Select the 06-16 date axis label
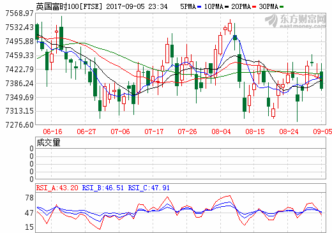 pos(52,132)
